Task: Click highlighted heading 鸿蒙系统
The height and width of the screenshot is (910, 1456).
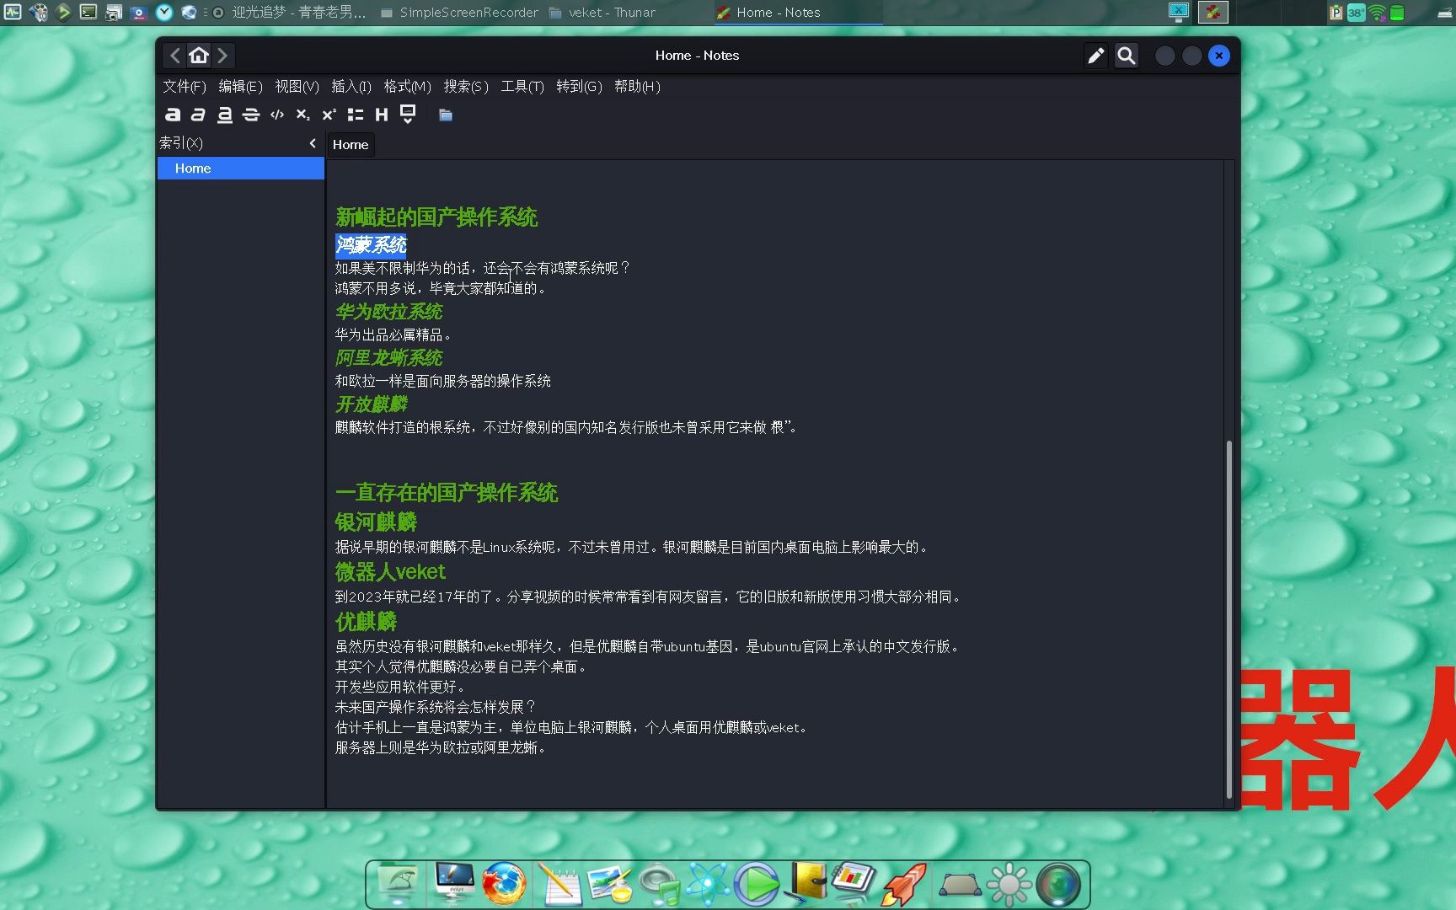Action: 371,245
